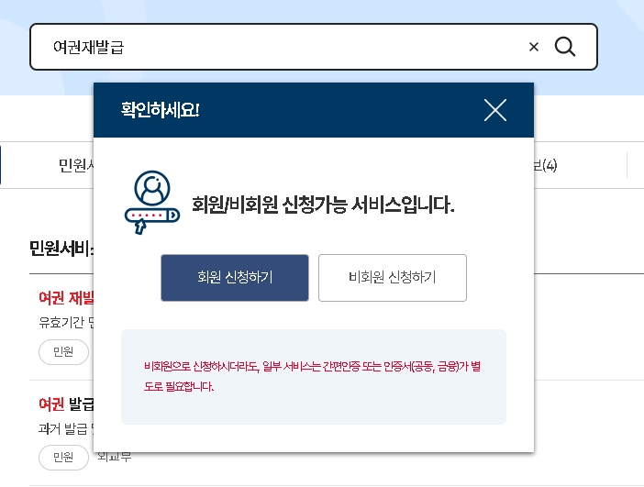Click the search box containing 여권재발급

point(314,47)
